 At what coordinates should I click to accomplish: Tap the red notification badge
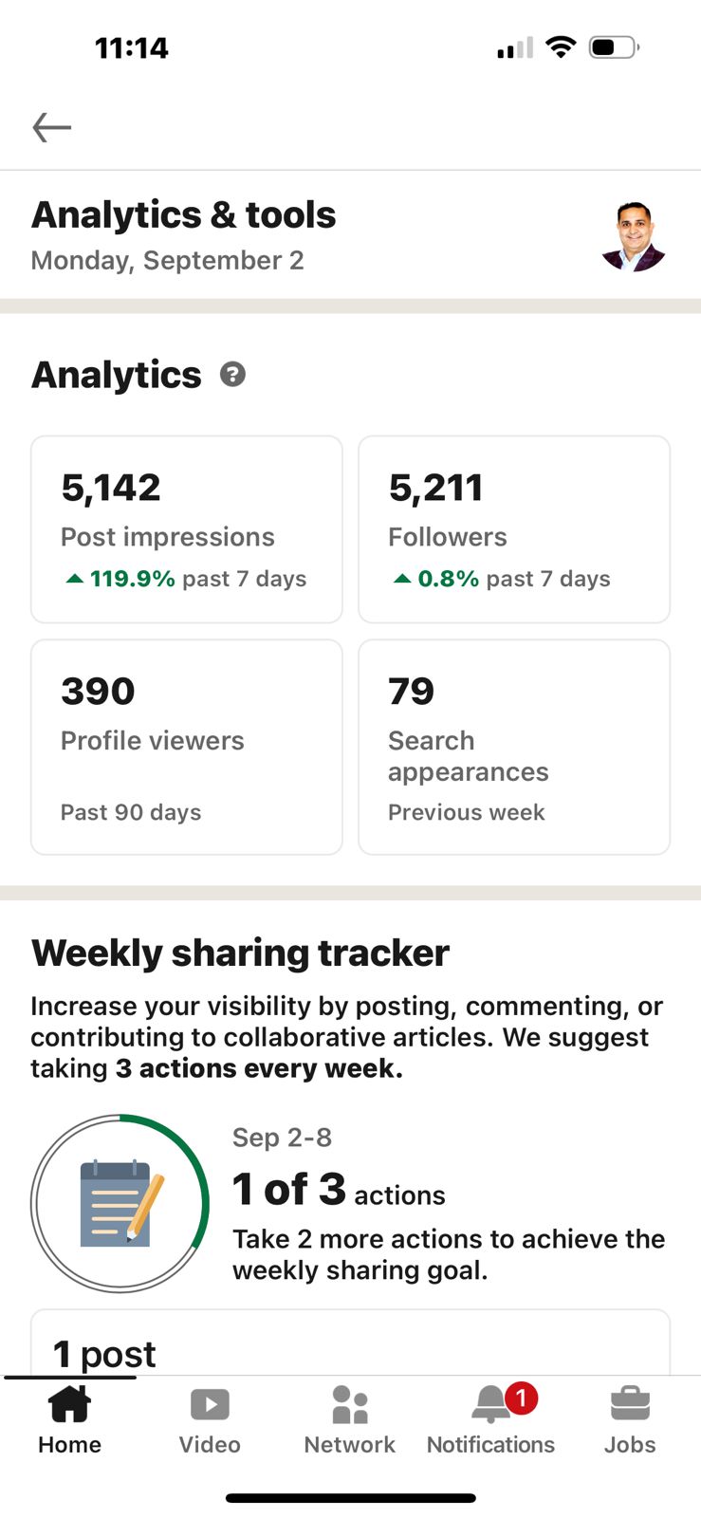click(x=521, y=1397)
